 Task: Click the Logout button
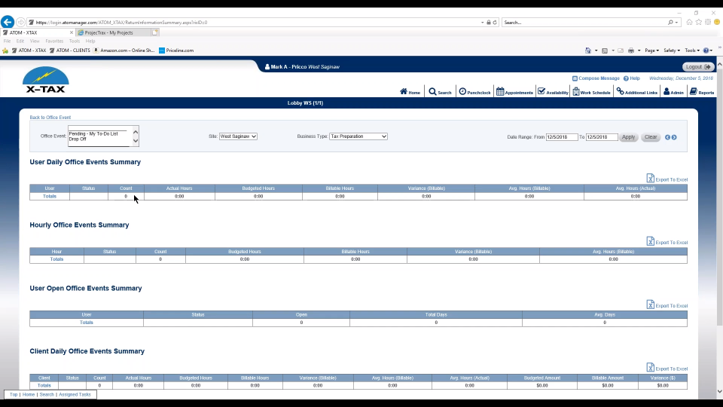click(697, 67)
